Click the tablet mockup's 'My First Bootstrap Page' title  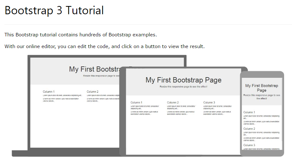[183, 80]
